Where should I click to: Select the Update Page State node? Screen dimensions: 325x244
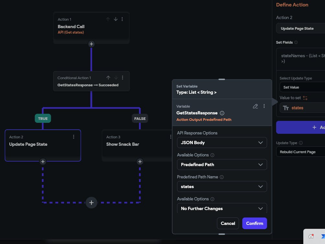(x=43, y=145)
